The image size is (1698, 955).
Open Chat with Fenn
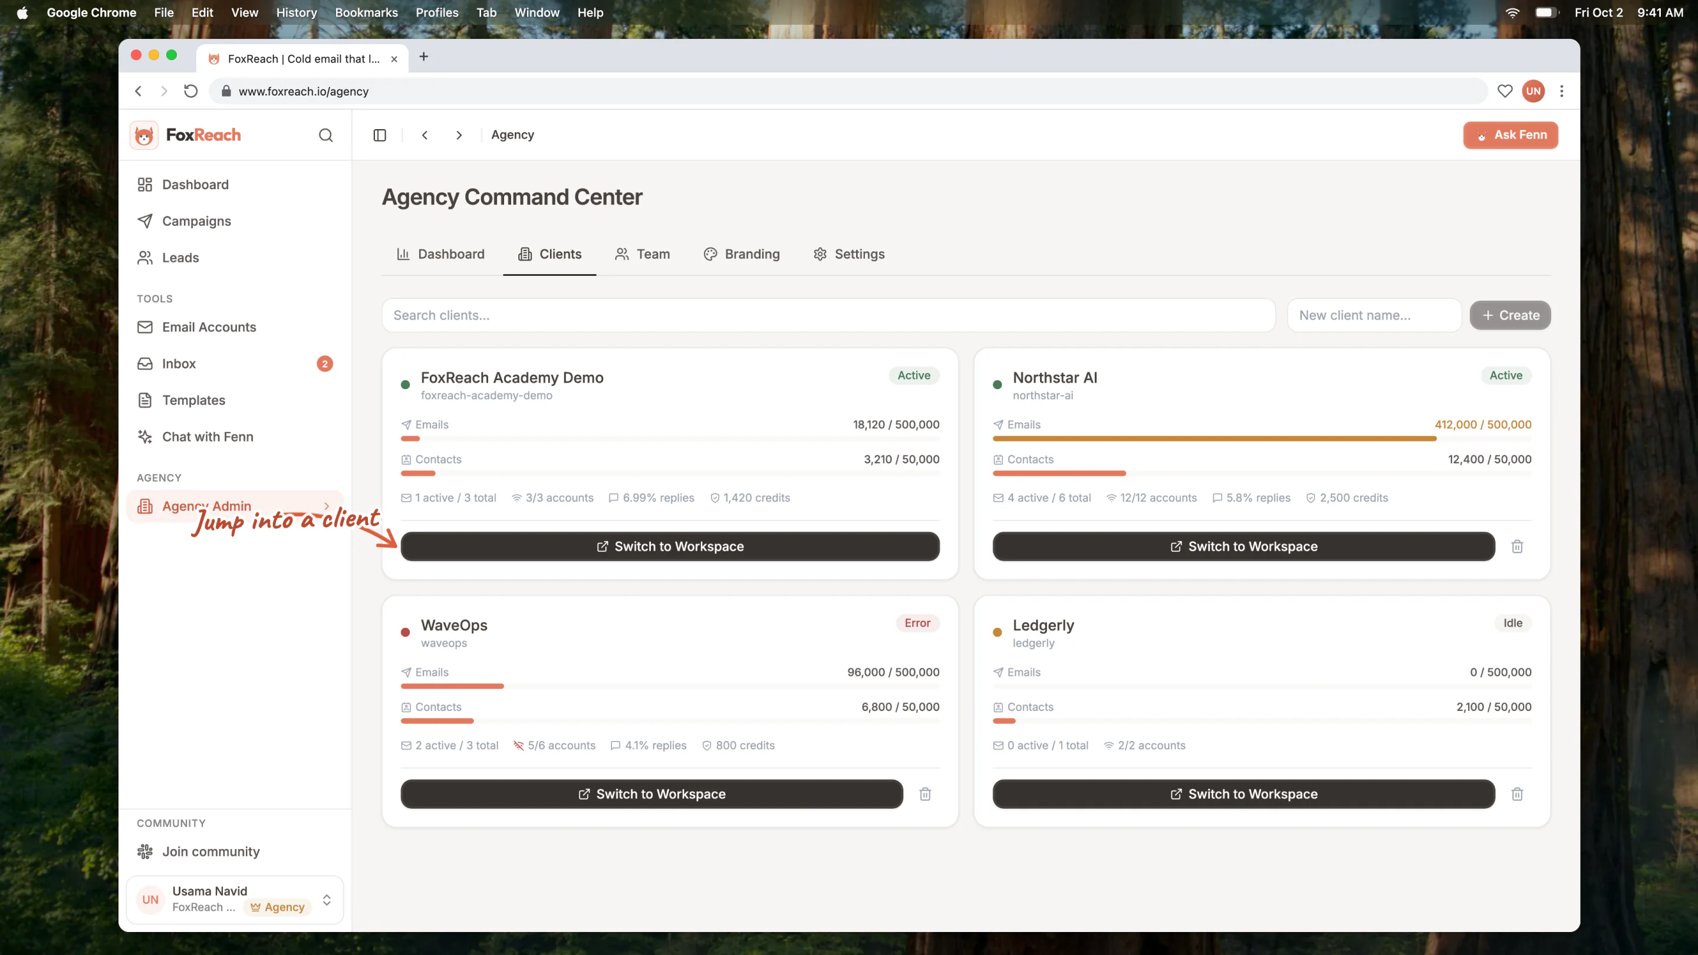pyautogui.click(x=235, y=437)
